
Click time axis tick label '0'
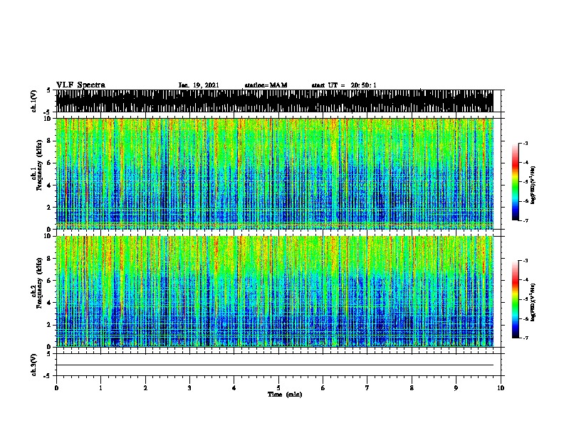pyautogui.click(x=56, y=388)
